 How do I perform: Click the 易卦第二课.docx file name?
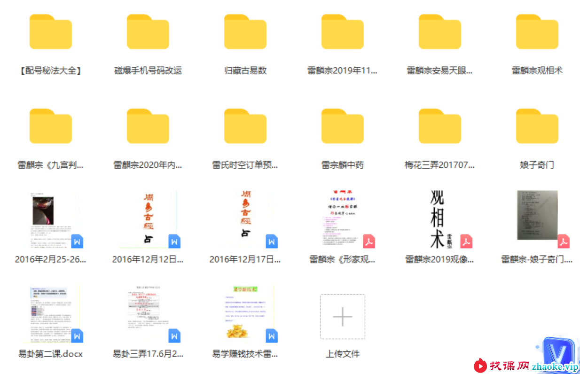(x=51, y=354)
